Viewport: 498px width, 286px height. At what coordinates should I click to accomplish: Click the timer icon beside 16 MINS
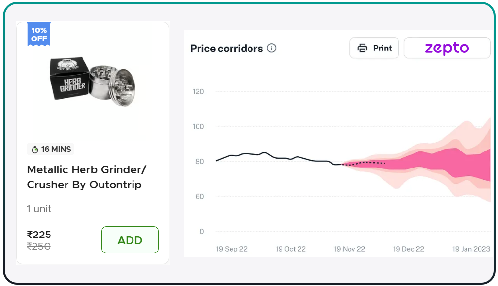point(34,149)
